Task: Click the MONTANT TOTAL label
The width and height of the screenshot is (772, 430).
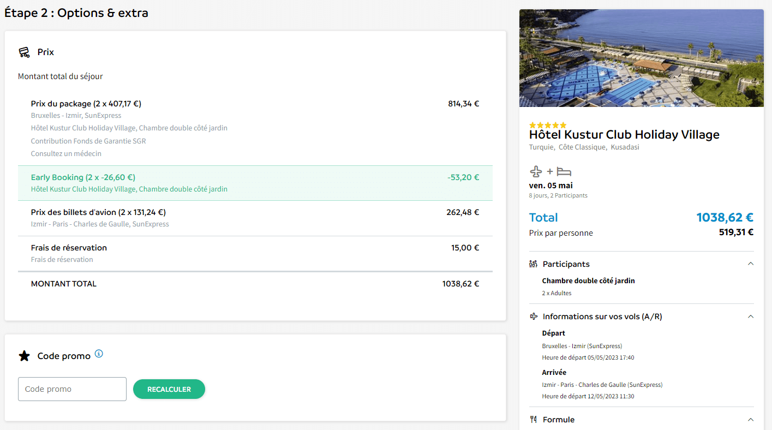Action: 64,284
